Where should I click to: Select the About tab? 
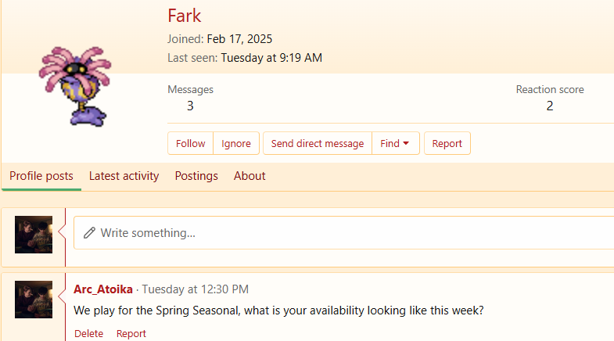[250, 176]
